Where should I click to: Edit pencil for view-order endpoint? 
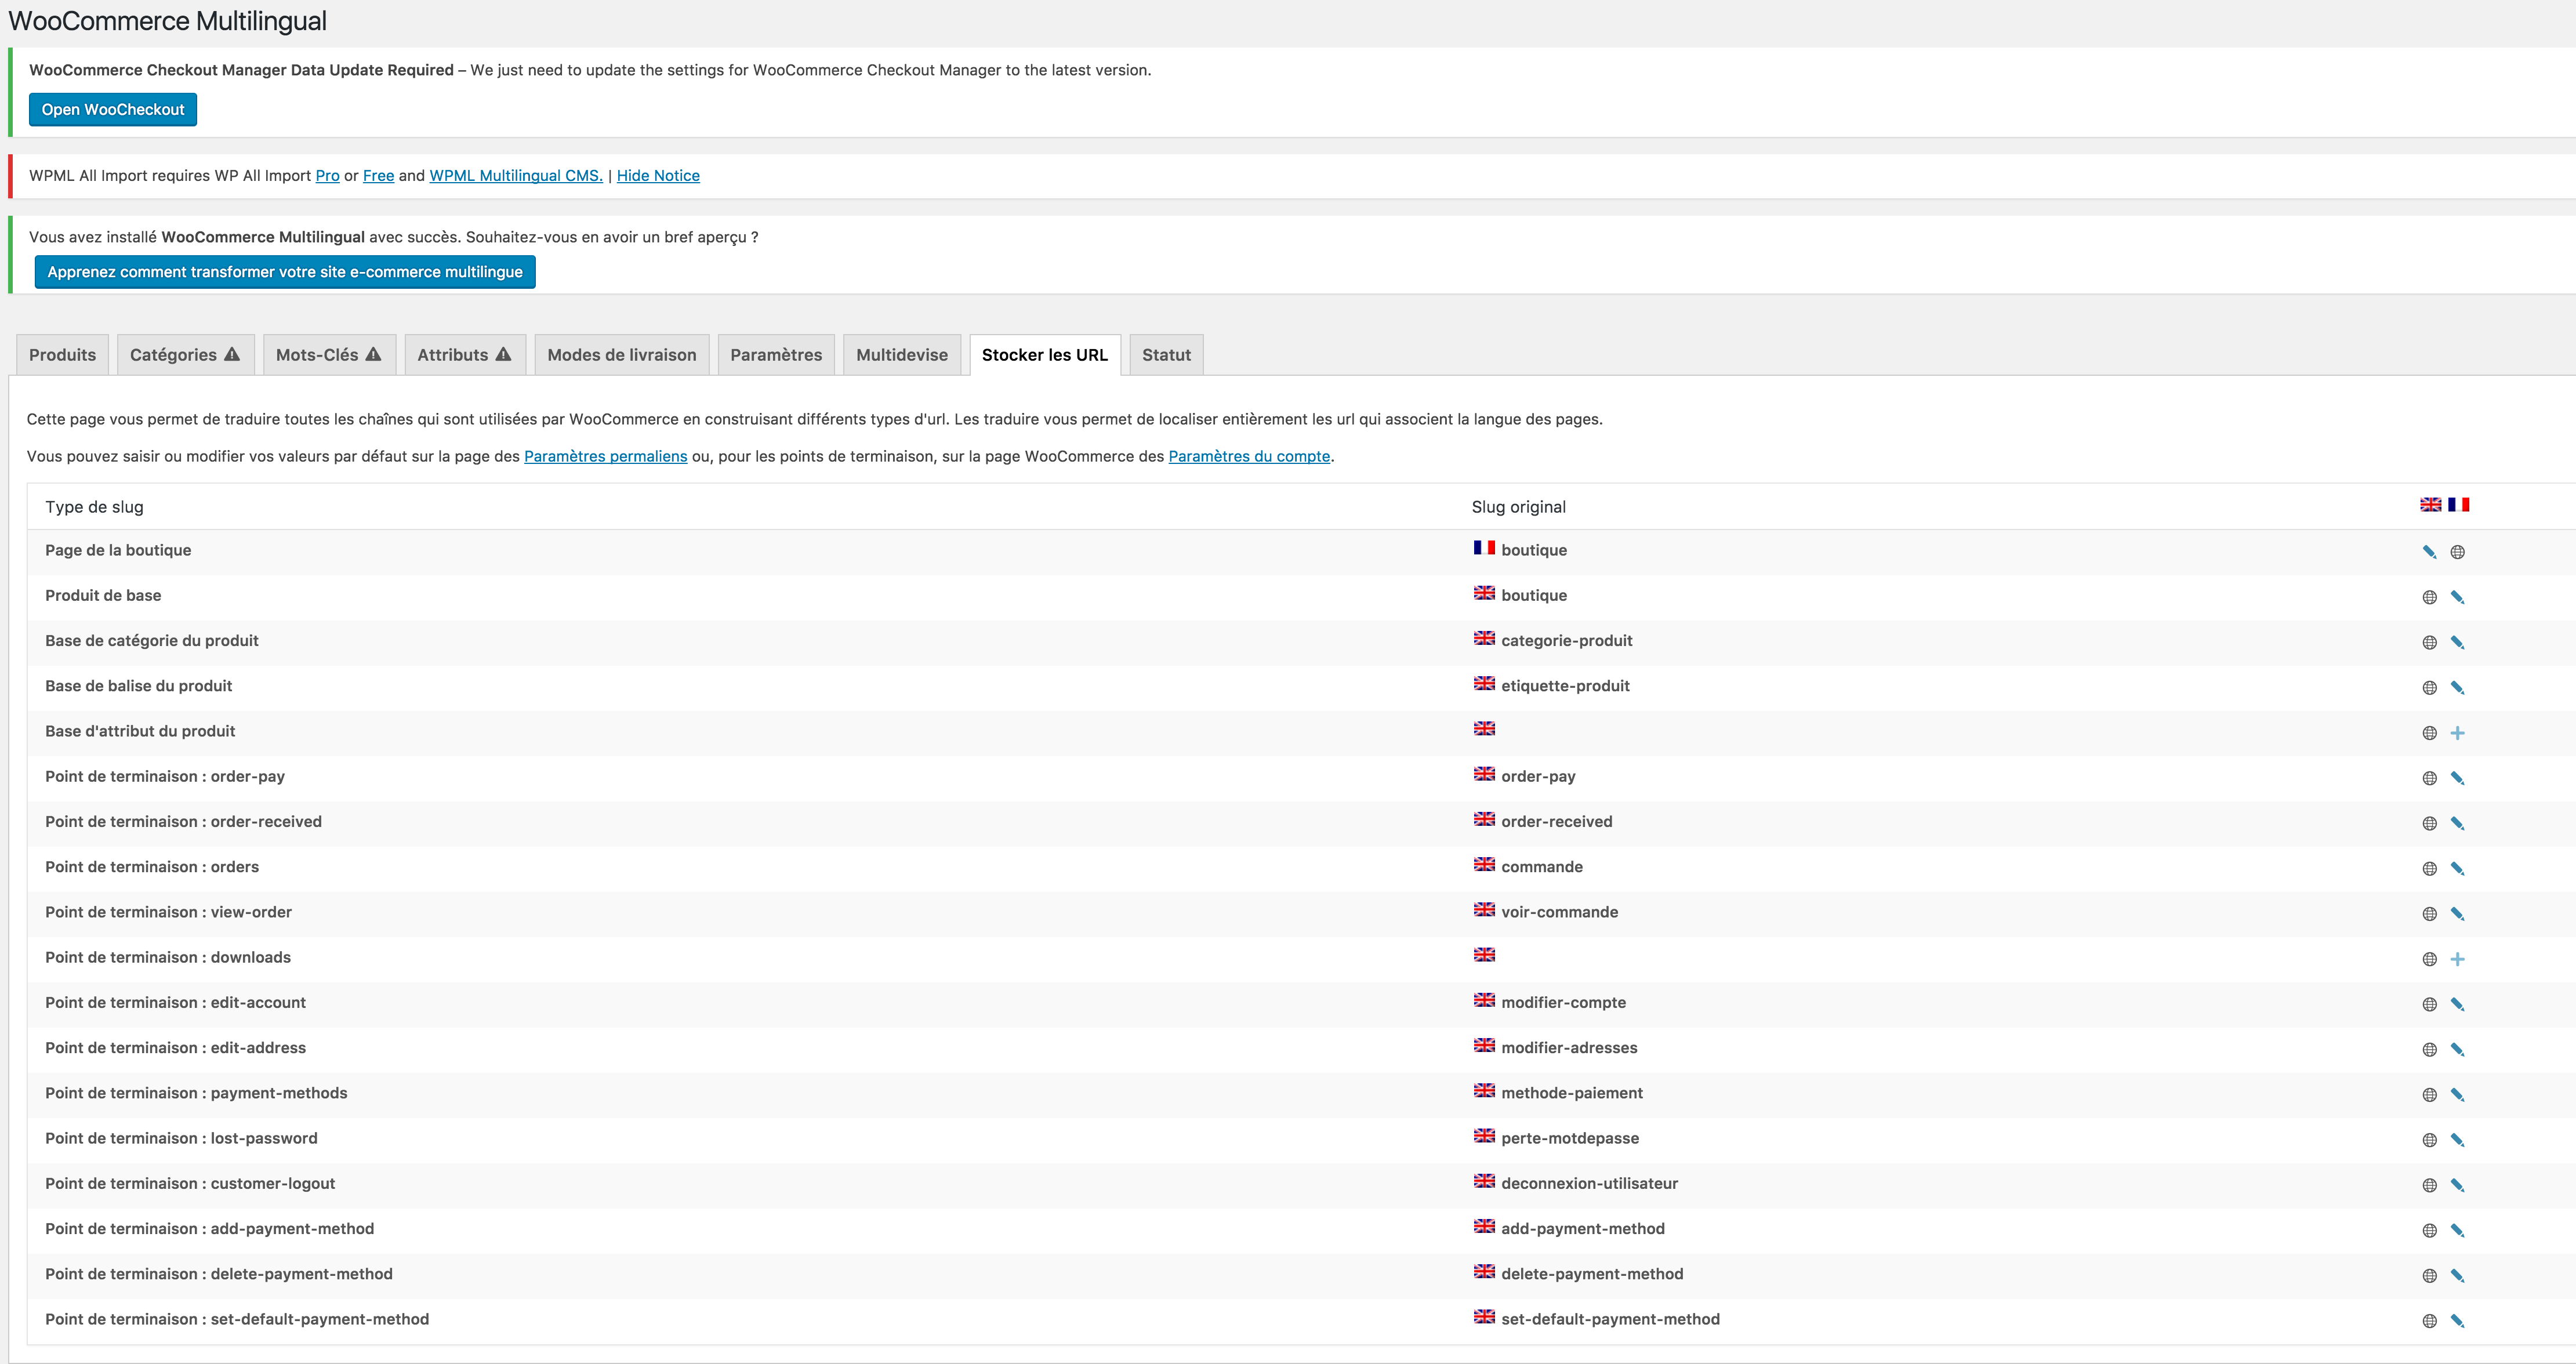click(2457, 914)
